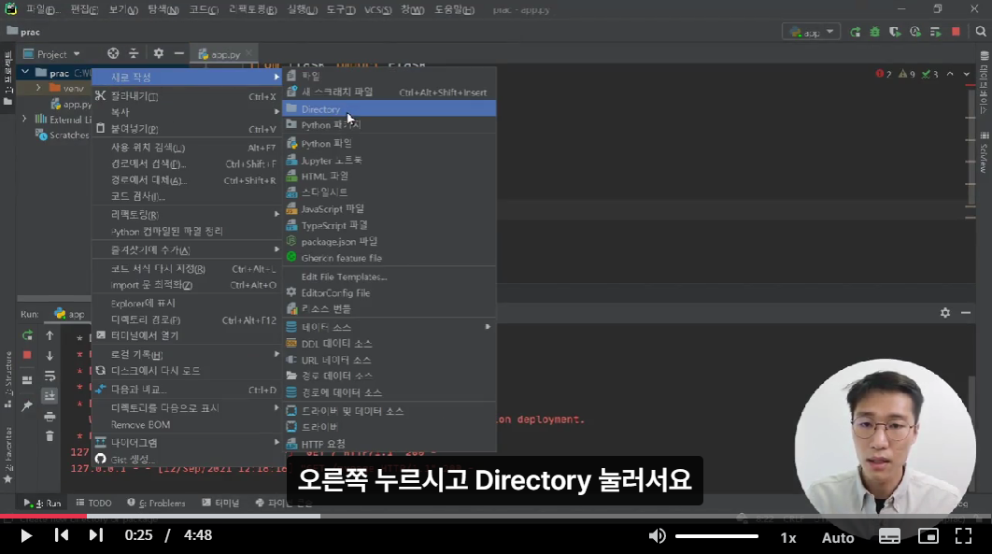
Task: Expand the venv folder arrow
Action: [38, 88]
